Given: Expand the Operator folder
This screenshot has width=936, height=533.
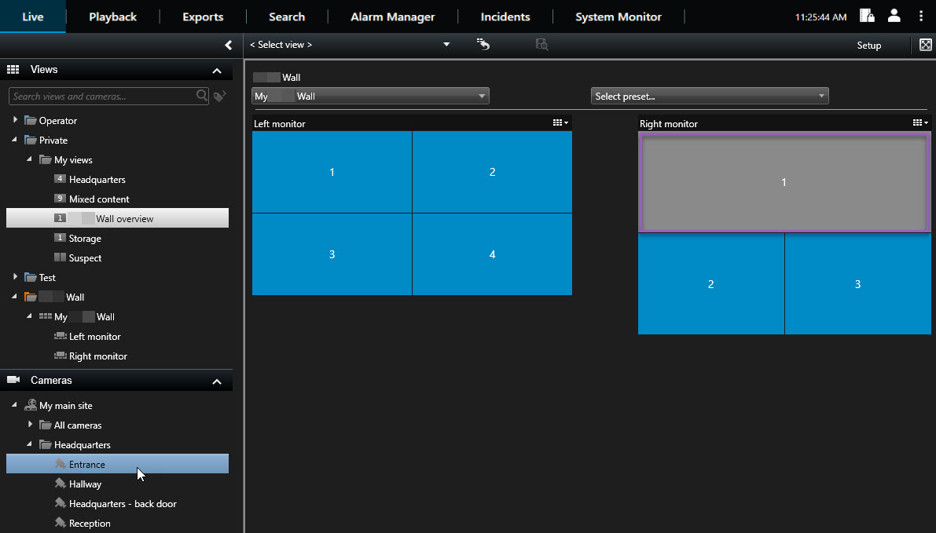Looking at the screenshot, I should point(15,120).
